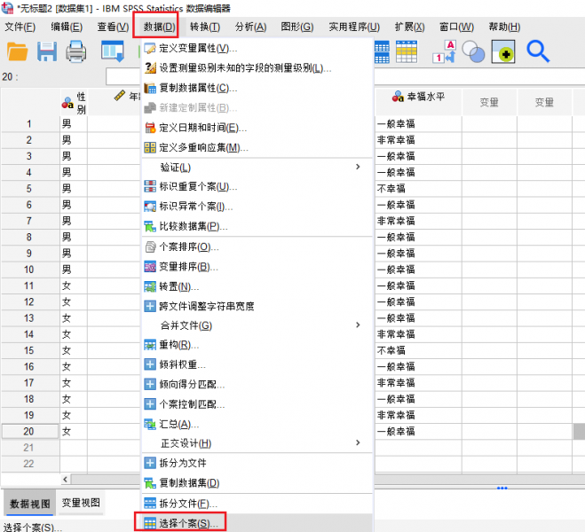Open the 分析(A) menu
585x532 pixels.
pos(250,27)
